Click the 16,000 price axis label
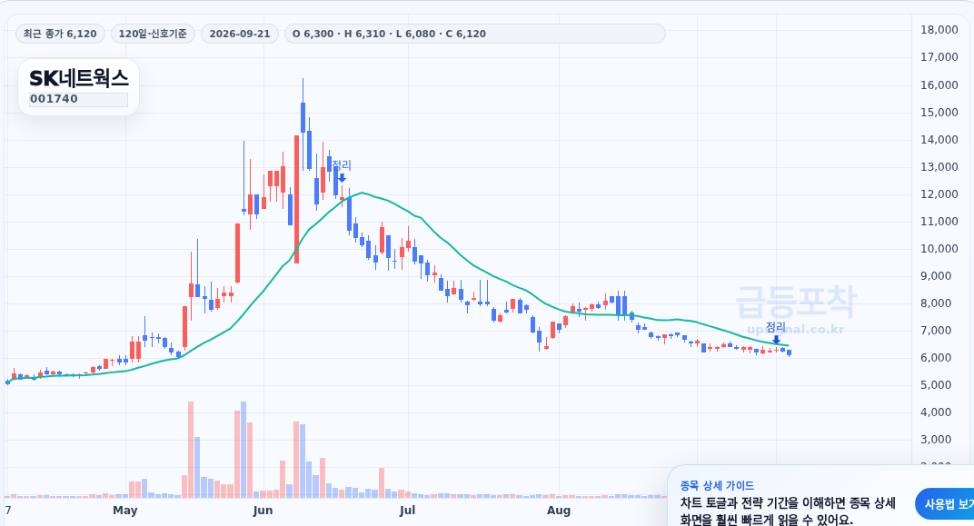974x526 pixels. click(939, 85)
